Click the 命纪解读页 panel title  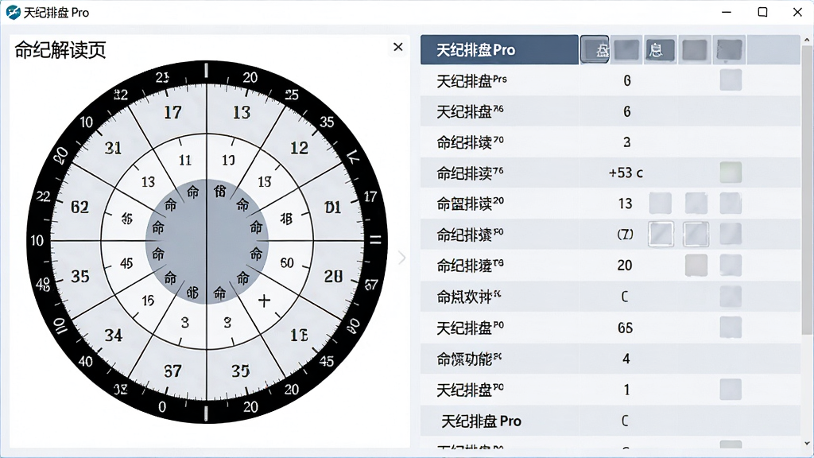(x=60, y=50)
